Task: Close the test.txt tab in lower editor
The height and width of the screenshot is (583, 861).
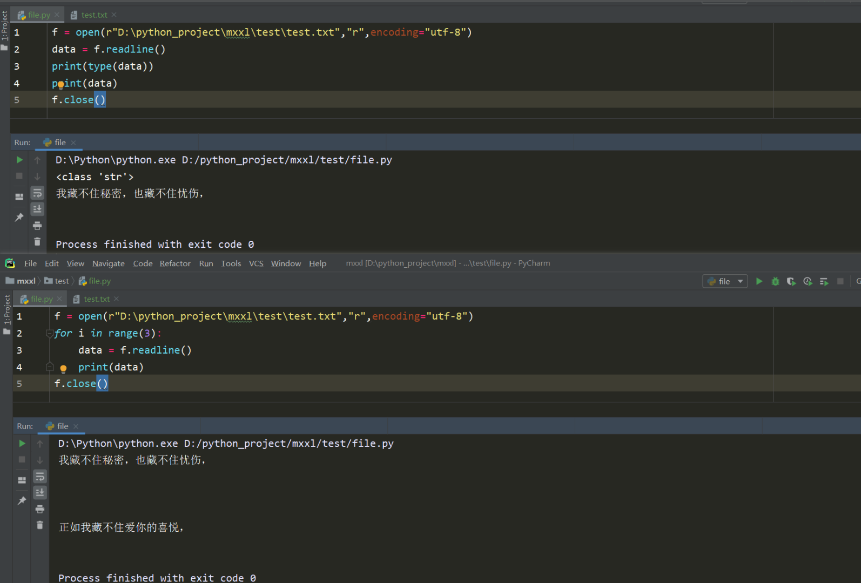Action: point(116,299)
